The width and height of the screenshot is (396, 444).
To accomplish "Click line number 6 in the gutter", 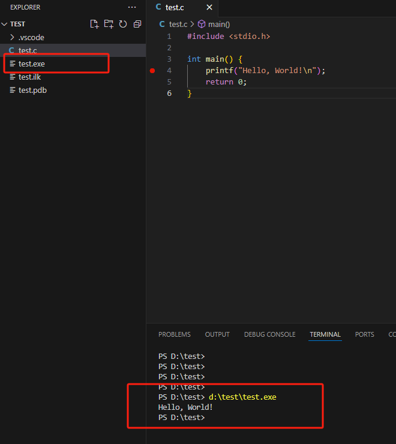I will click(x=169, y=93).
